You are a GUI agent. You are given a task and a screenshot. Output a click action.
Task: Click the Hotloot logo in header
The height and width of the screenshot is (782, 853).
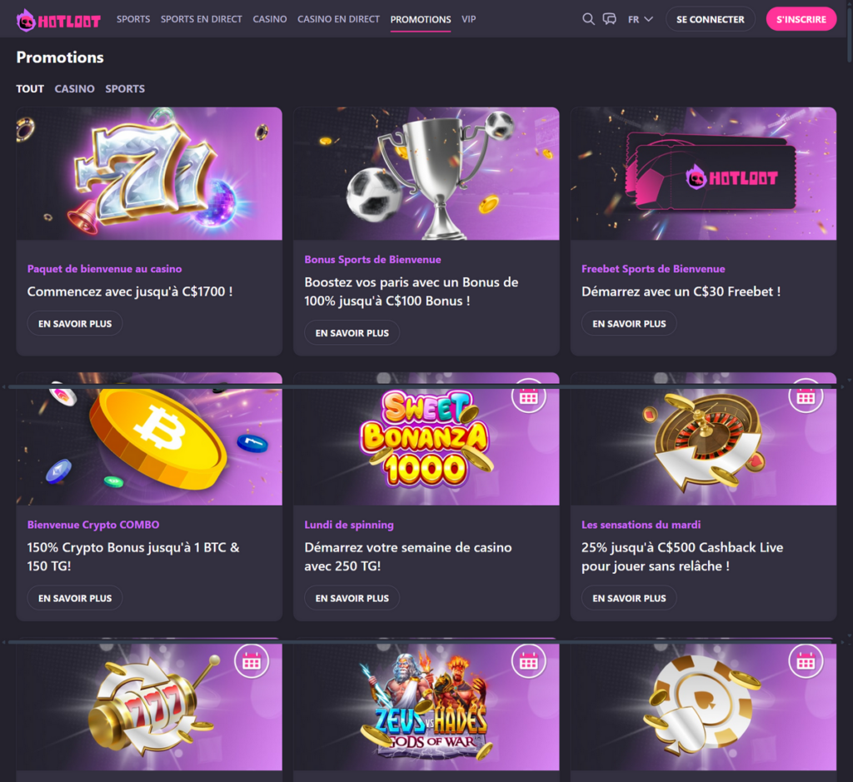58,21
